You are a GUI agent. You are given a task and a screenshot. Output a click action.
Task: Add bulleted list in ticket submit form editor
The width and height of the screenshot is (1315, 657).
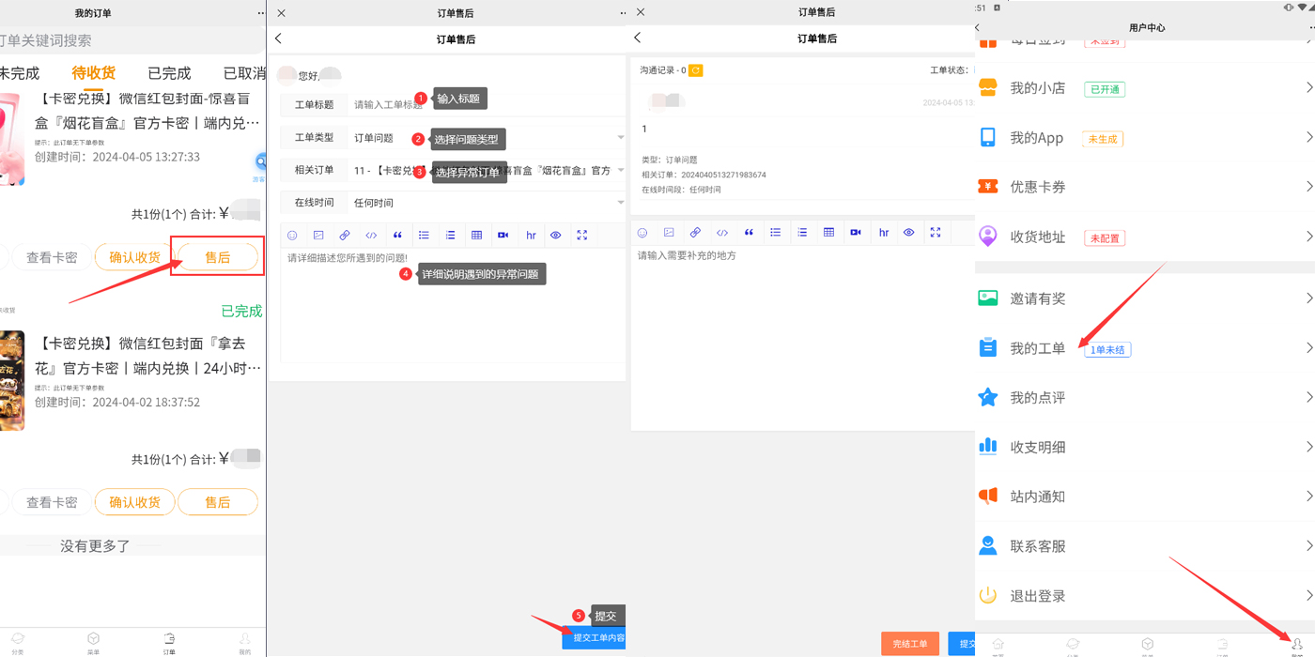(424, 236)
